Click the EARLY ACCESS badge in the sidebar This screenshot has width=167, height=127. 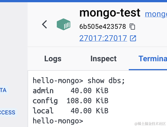pos(8,112)
